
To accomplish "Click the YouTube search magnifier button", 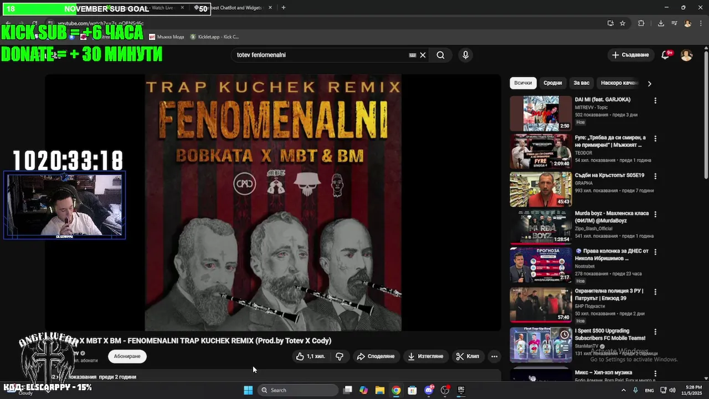I will pyautogui.click(x=440, y=55).
